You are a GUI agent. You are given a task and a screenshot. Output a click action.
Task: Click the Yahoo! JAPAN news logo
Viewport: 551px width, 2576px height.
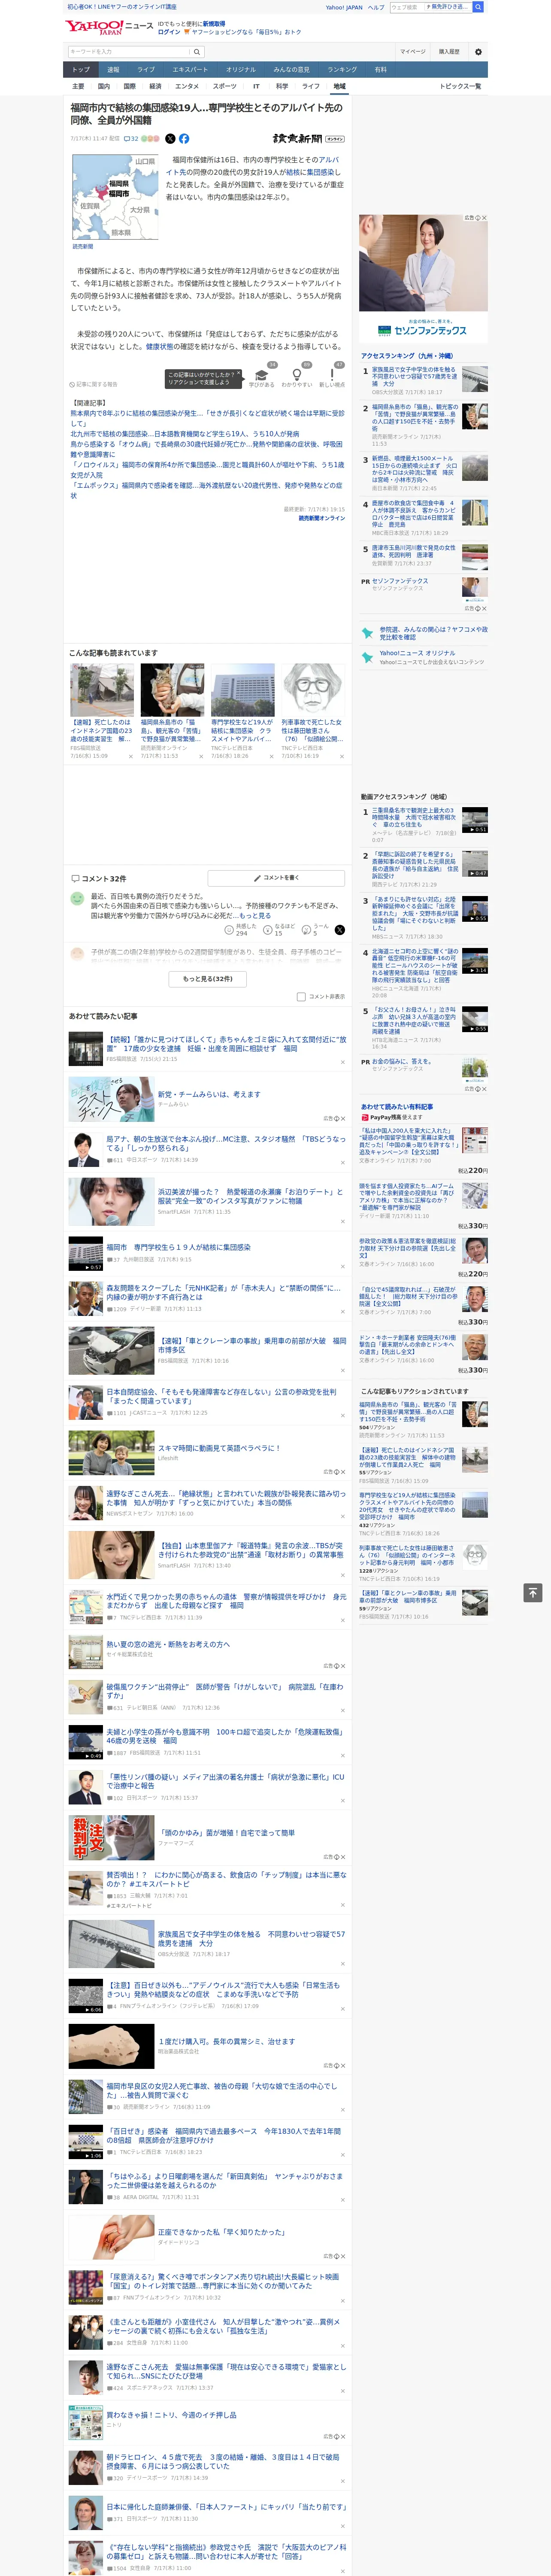coord(110,27)
